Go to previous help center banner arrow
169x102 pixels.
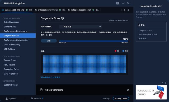point(163,83)
